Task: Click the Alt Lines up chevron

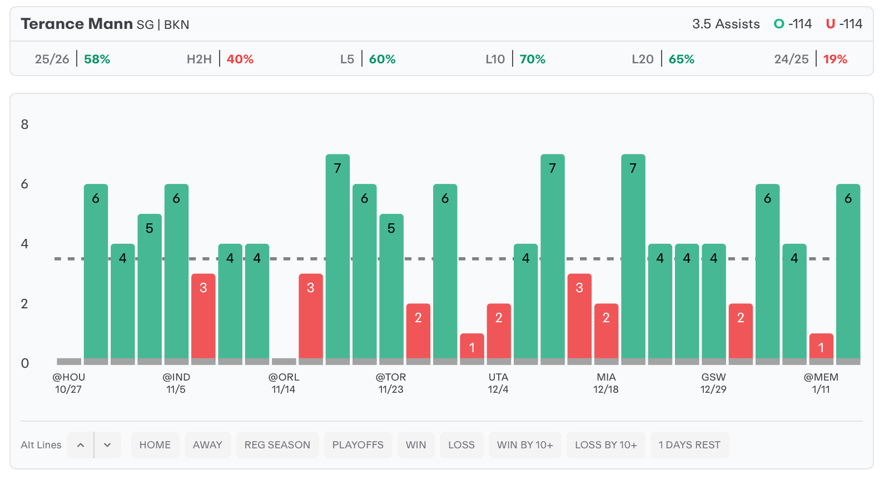Action: click(x=81, y=445)
